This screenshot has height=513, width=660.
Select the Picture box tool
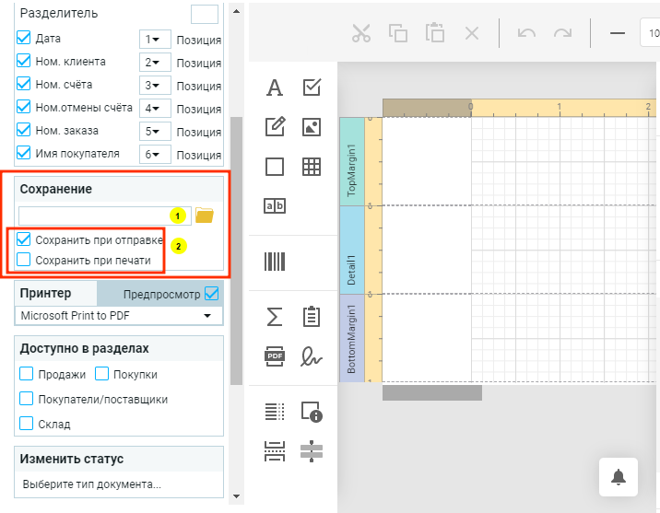point(312,127)
